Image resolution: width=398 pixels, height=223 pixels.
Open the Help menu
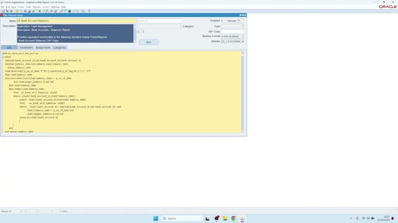pyautogui.click(x=63, y=7)
